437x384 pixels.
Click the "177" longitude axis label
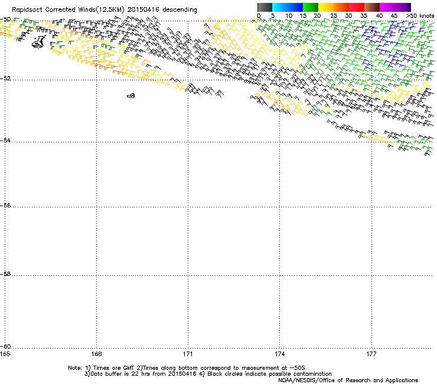(371, 354)
